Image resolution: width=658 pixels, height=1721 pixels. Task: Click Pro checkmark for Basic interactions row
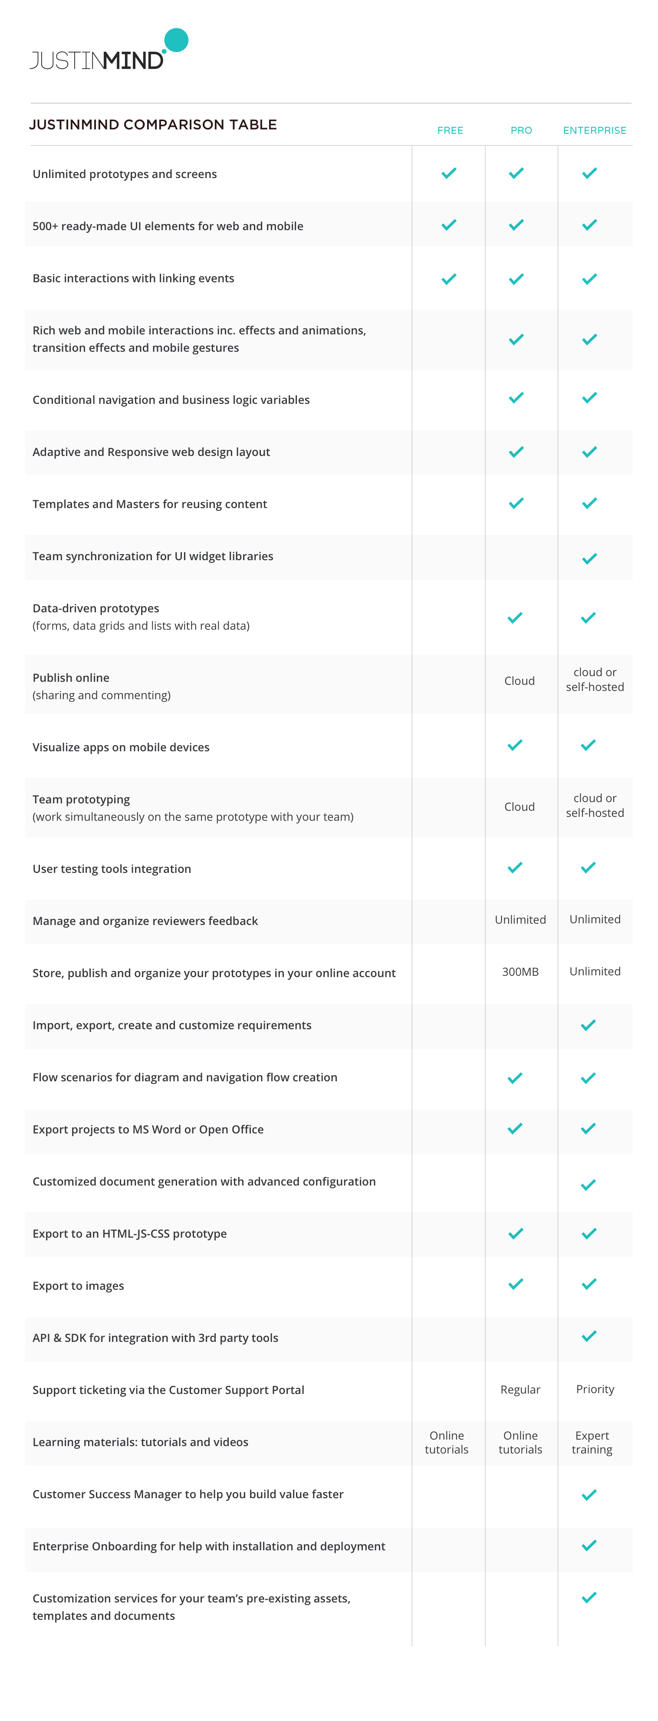click(516, 279)
